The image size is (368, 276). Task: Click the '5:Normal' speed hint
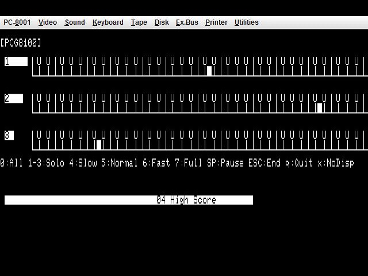120,163
